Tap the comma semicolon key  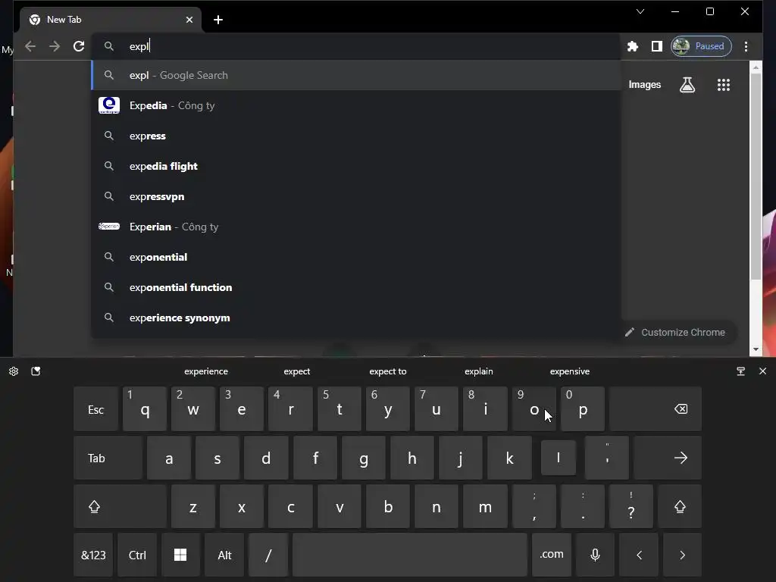pos(534,506)
